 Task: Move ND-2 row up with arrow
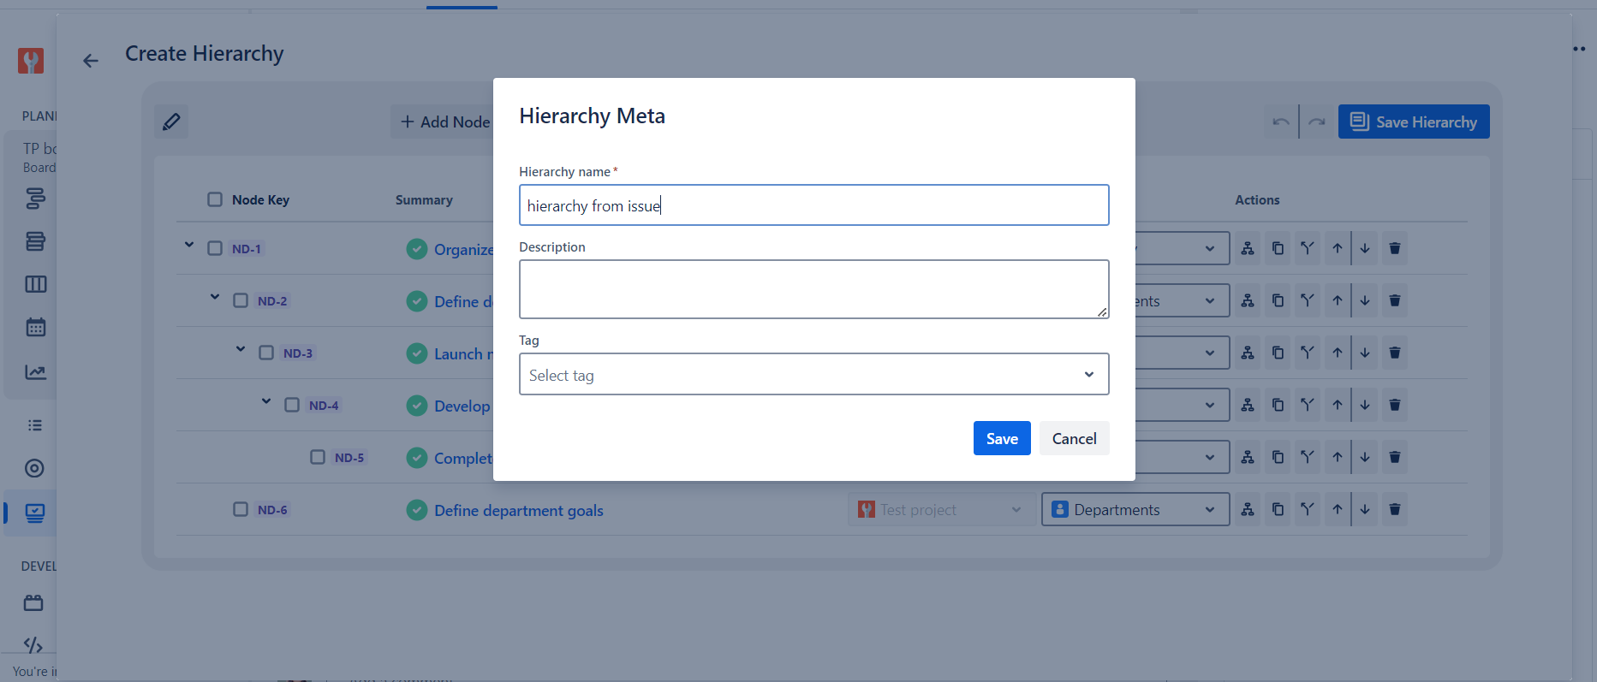[x=1337, y=300]
